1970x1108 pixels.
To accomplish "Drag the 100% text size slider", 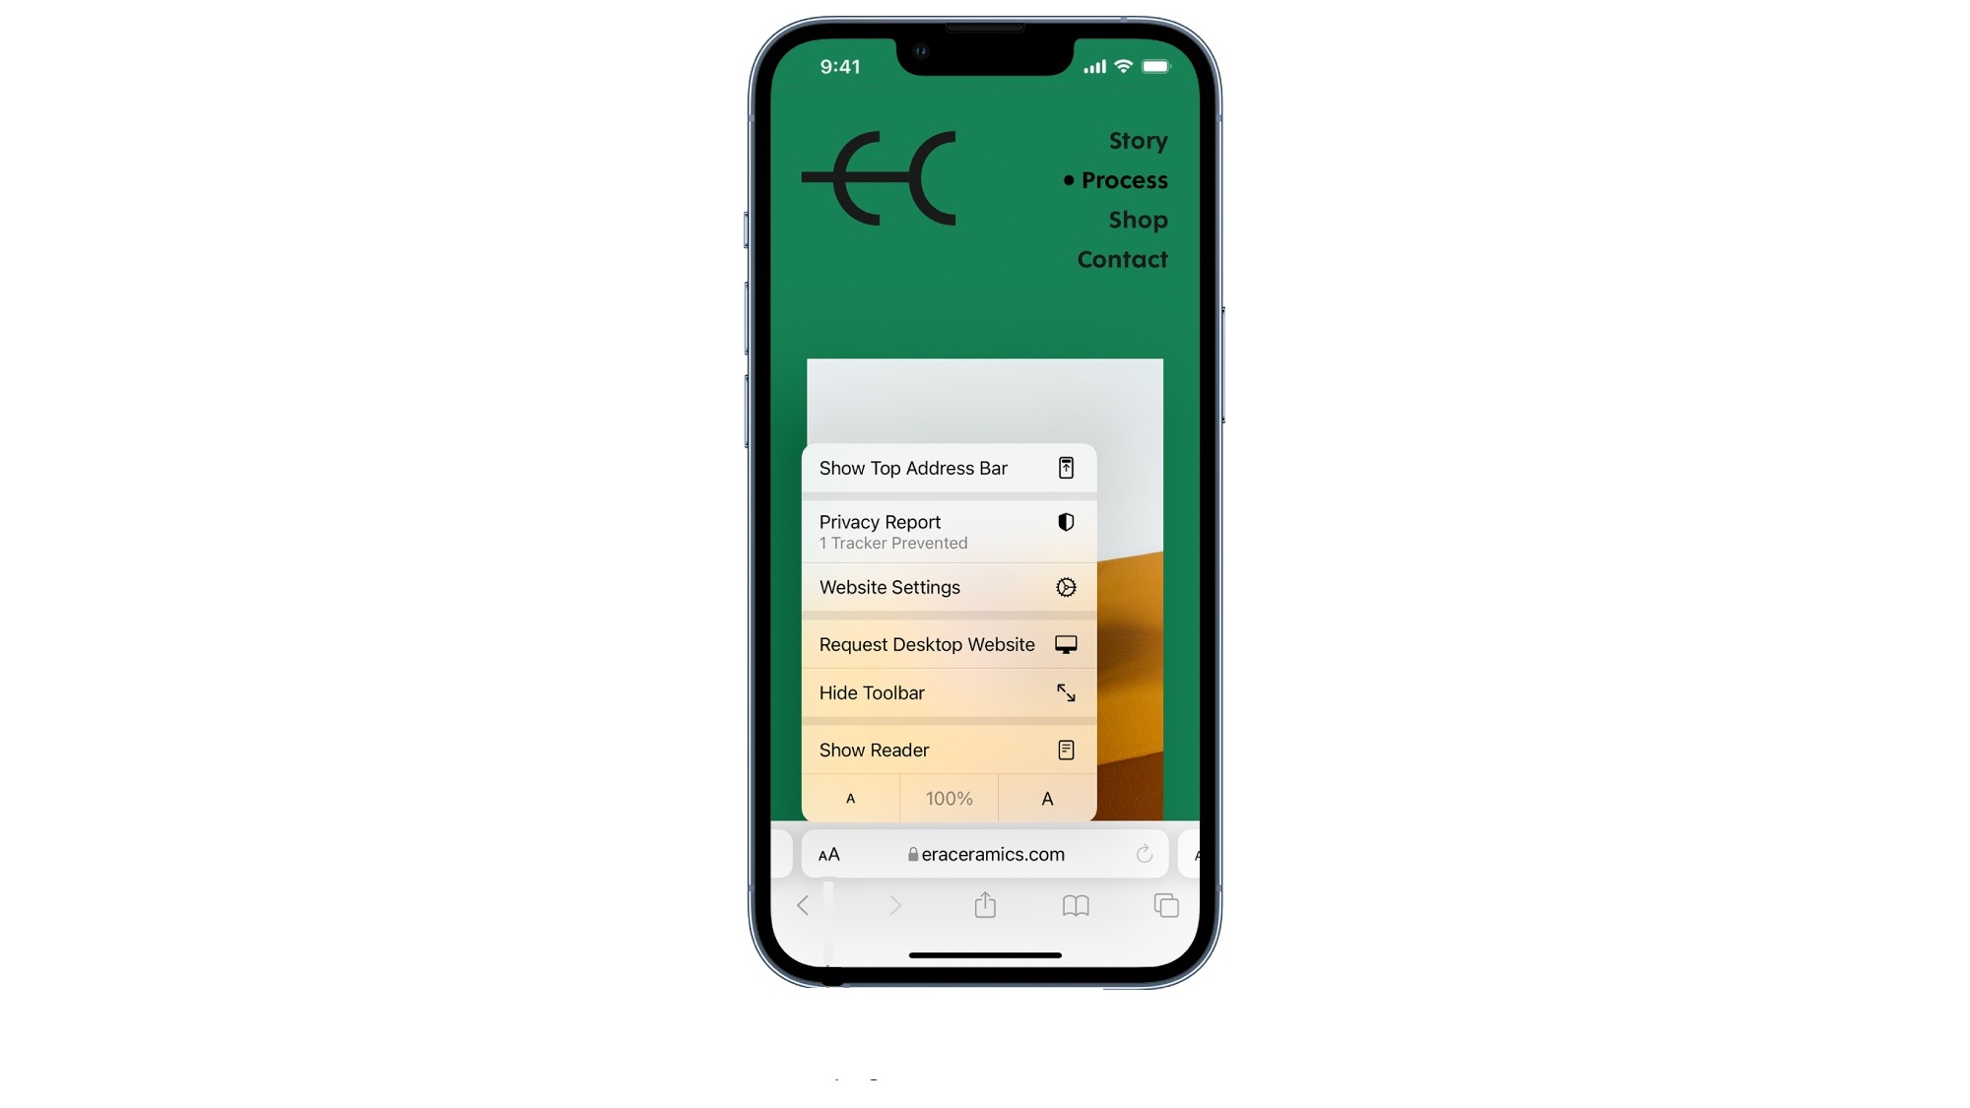I will pos(948,798).
